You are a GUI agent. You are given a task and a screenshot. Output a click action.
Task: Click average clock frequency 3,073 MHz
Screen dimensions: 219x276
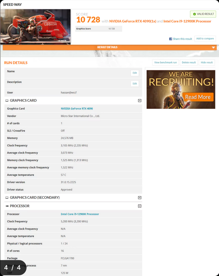point(67,153)
